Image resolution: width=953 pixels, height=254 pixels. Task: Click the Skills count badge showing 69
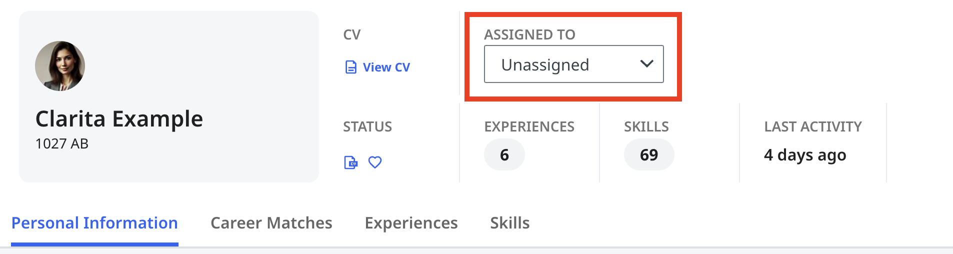pos(649,154)
